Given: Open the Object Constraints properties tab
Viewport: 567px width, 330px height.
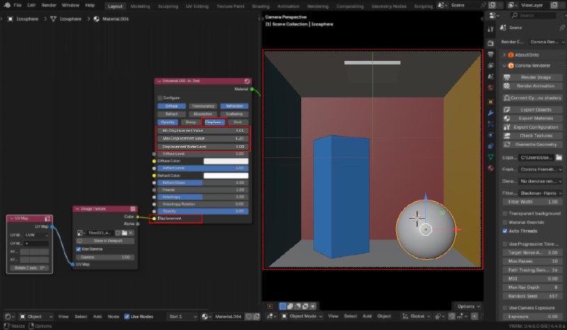Looking at the screenshot, I should click(490, 146).
